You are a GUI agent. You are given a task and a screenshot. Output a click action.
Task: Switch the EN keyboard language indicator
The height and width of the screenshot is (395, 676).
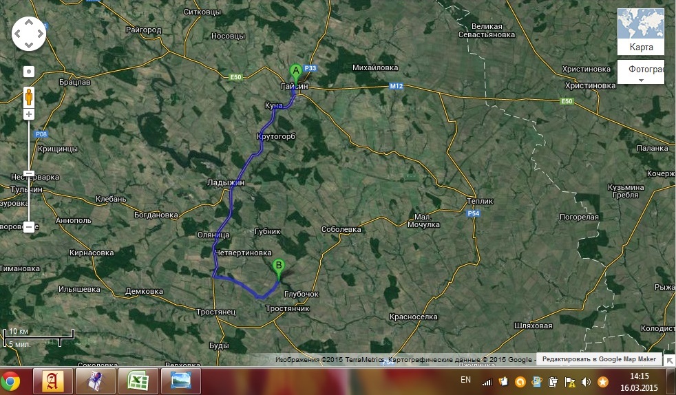465,380
